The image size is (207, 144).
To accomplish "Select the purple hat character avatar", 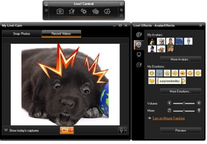I will click(x=152, y=49).
